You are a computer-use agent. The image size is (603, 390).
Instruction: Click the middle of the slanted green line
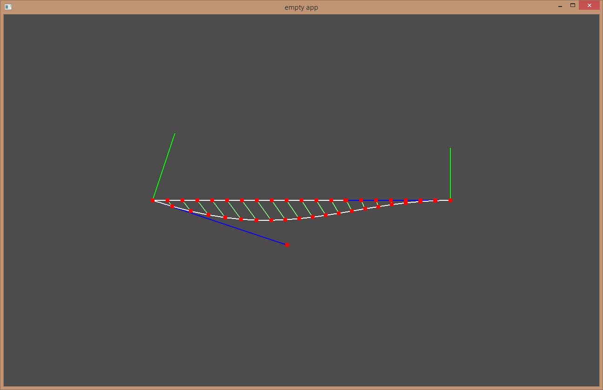click(164, 167)
